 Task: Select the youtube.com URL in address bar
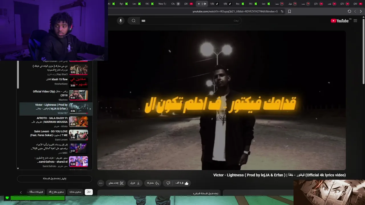point(235,11)
